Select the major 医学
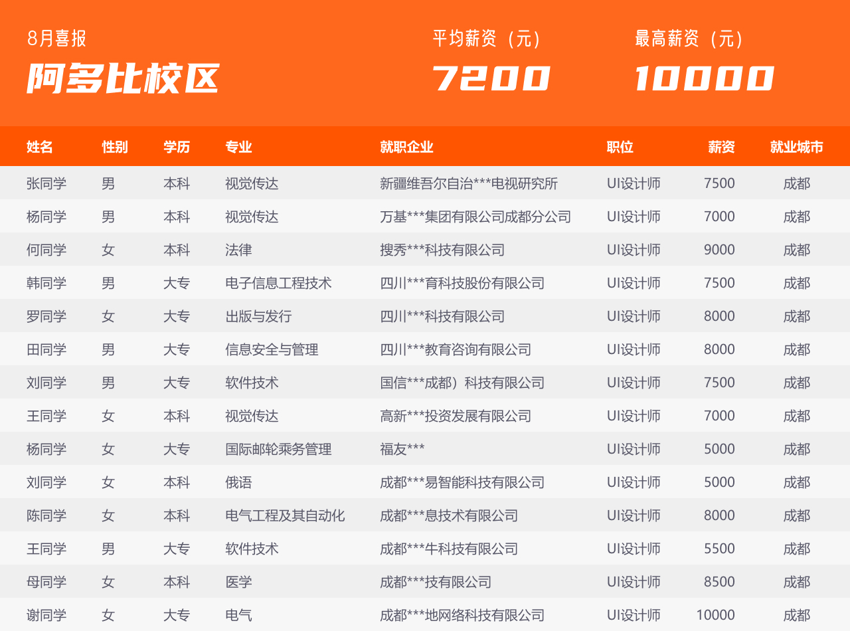Image resolution: width=850 pixels, height=631 pixels. pos(238,582)
